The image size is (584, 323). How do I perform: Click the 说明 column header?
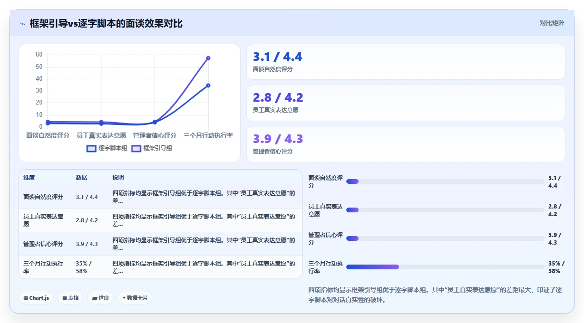[x=118, y=178]
